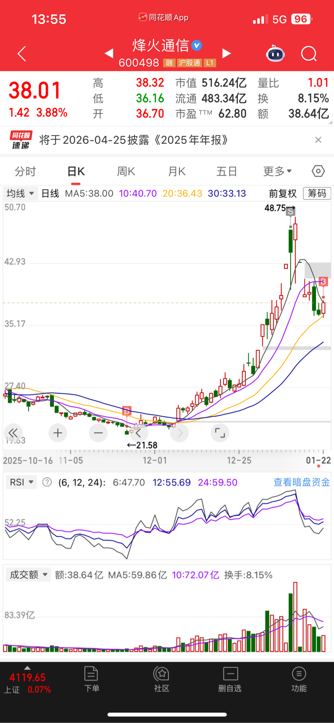Tap the back arrow in header

(22, 54)
